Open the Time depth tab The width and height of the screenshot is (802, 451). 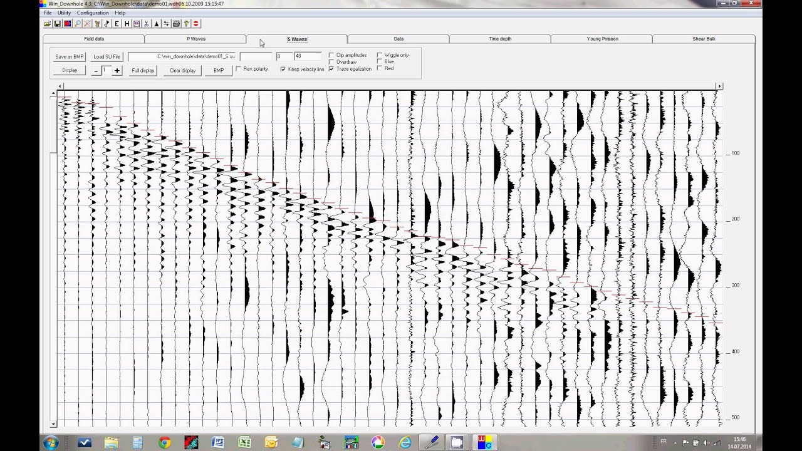coord(500,39)
